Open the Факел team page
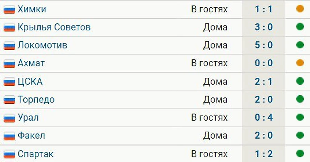This screenshot has height=162, width=310. click(31, 136)
